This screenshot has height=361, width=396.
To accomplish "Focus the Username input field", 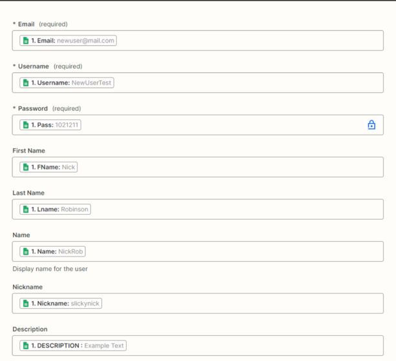I will tap(198, 83).
